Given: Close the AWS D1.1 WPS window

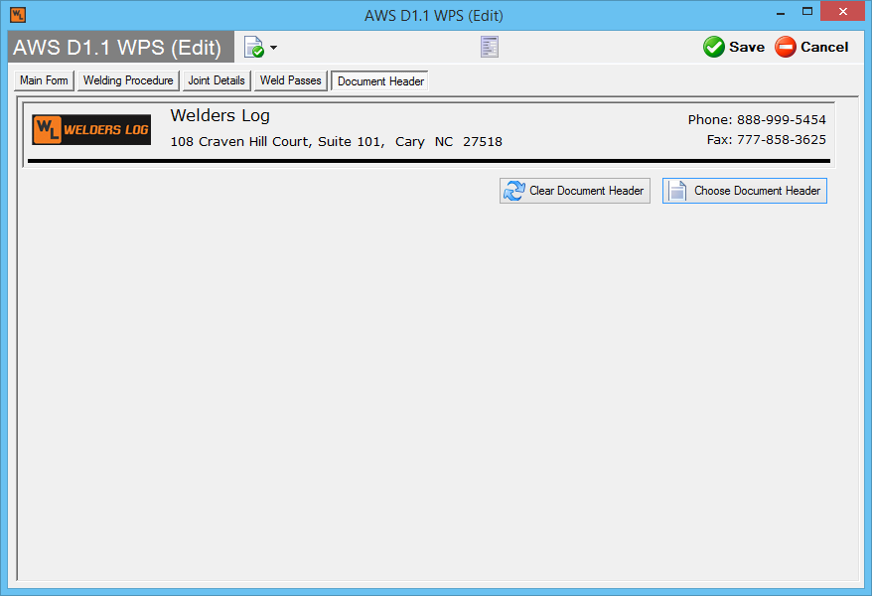Looking at the screenshot, I should (x=843, y=12).
